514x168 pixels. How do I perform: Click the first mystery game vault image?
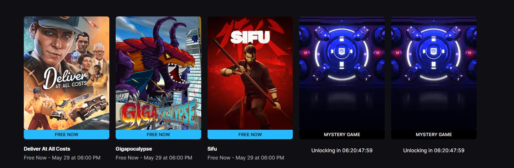(x=342, y=73)
